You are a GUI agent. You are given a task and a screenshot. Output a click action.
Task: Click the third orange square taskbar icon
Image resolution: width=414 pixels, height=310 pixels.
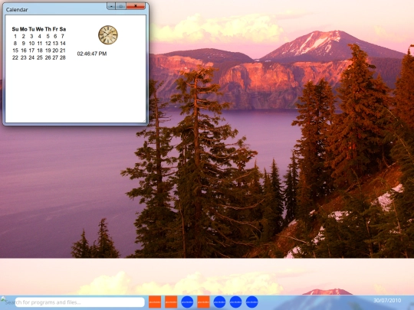pyautogui.click(x=204, y=302)
